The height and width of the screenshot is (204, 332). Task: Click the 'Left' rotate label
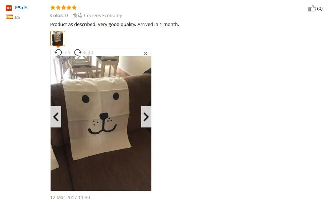67,52
